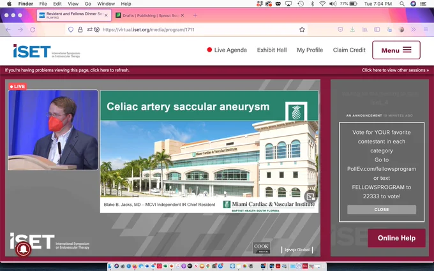Image resolution: width=434 pixels, height=271 pixels.
Task: Click the expand video fullscreen icon
Action: click(x=311, y=196)
